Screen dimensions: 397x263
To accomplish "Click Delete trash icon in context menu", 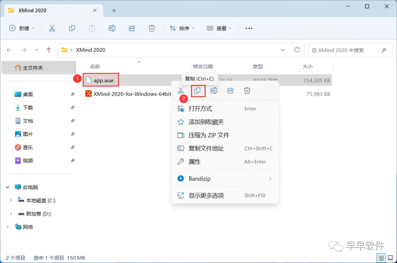I will point(247,91).
